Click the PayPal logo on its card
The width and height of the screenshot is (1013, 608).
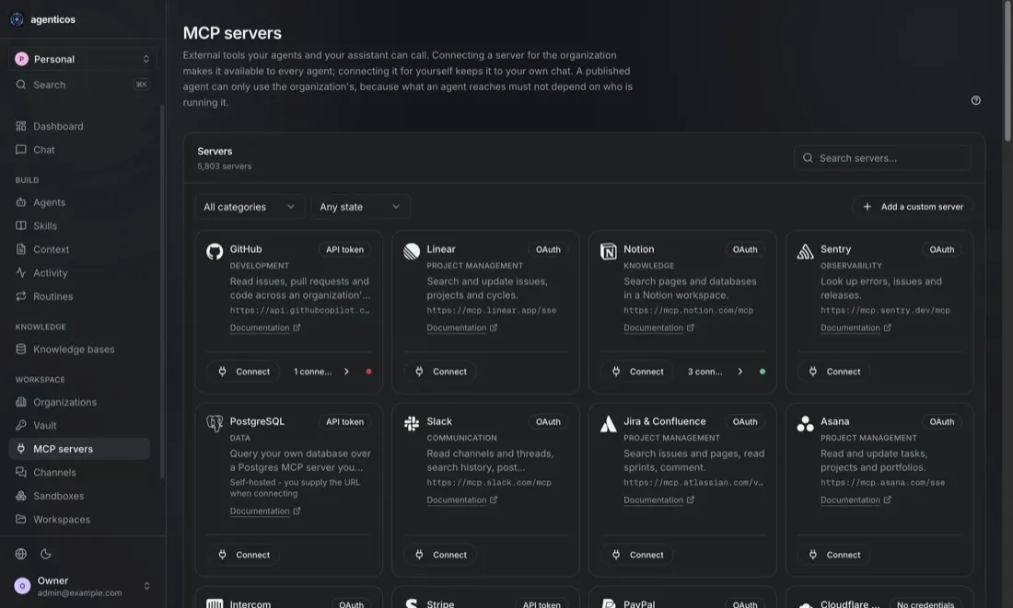tap(609, 603)
